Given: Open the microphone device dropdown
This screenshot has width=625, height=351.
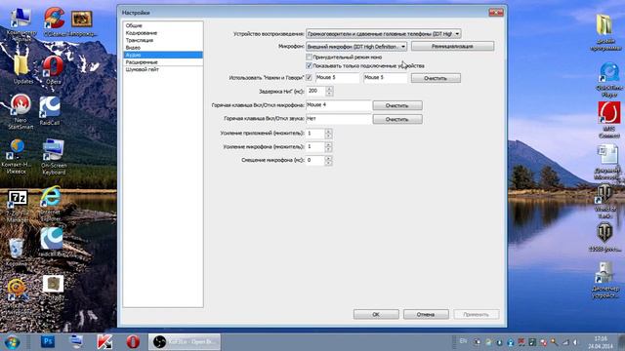Looking at the screenshot, I should (x=356, y=47).
